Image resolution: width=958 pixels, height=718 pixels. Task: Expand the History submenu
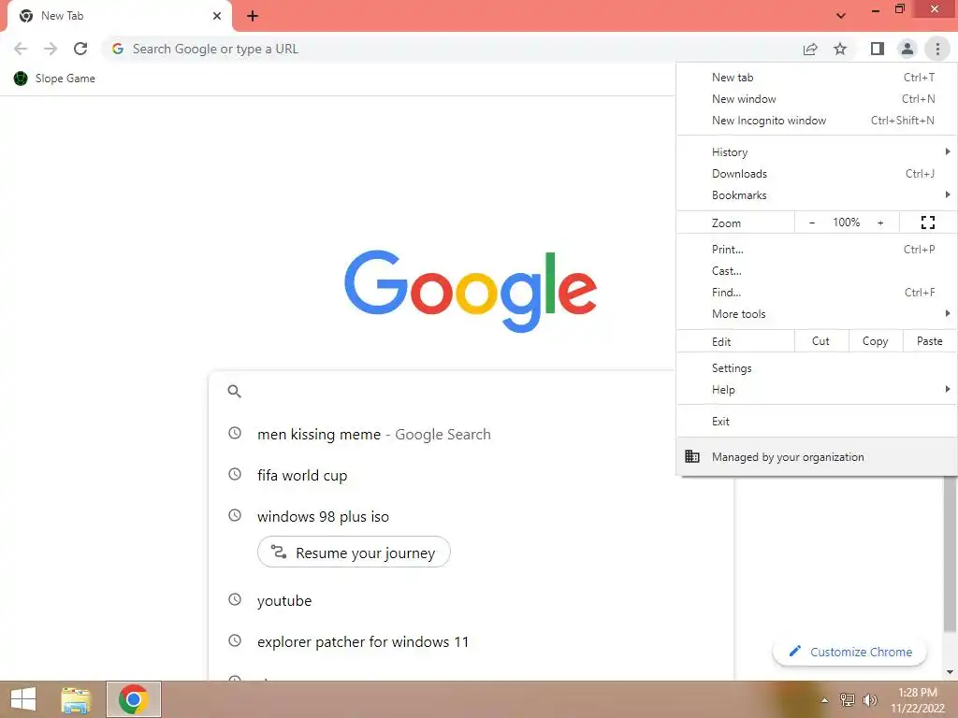coord(816,152)
